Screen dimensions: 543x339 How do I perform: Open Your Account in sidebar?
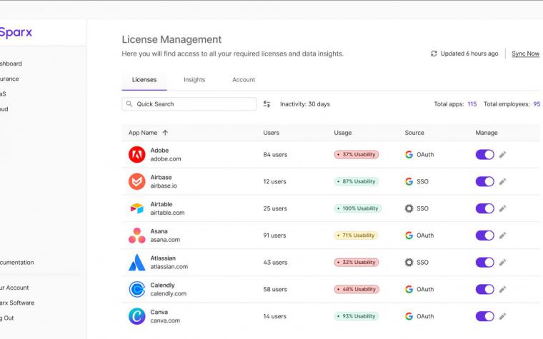tap(14, 288)
